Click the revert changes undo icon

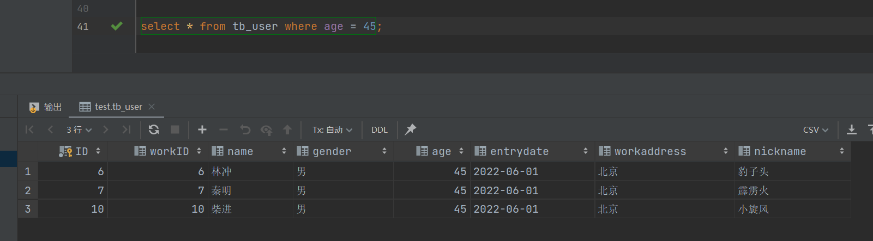[x=245, y=129]
